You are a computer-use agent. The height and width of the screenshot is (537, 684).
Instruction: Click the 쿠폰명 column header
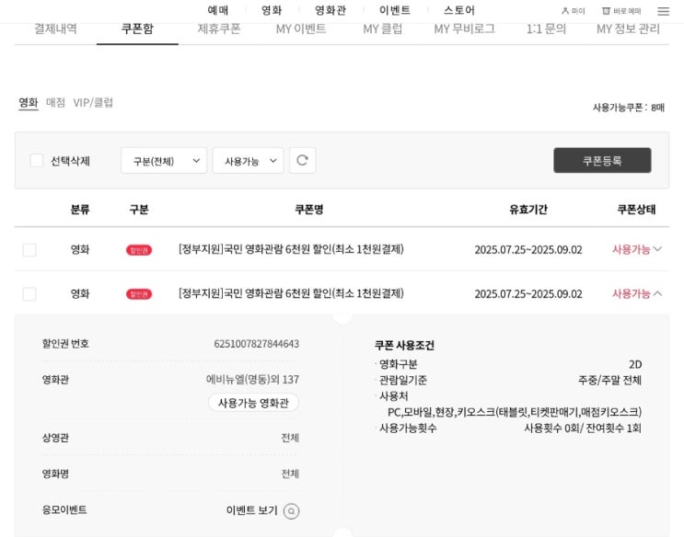tap(308, 210)
